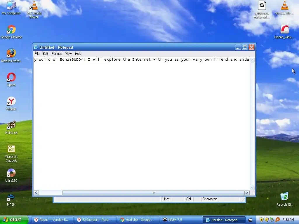This screenshot has height=224, width=299.
Task: Minimize the Notepad window
Action: tap(238, 47)
